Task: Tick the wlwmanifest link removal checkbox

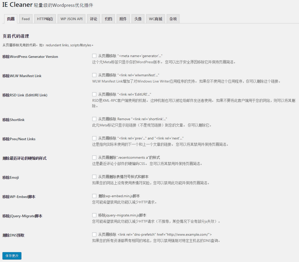Action: [x=94, y=75]
